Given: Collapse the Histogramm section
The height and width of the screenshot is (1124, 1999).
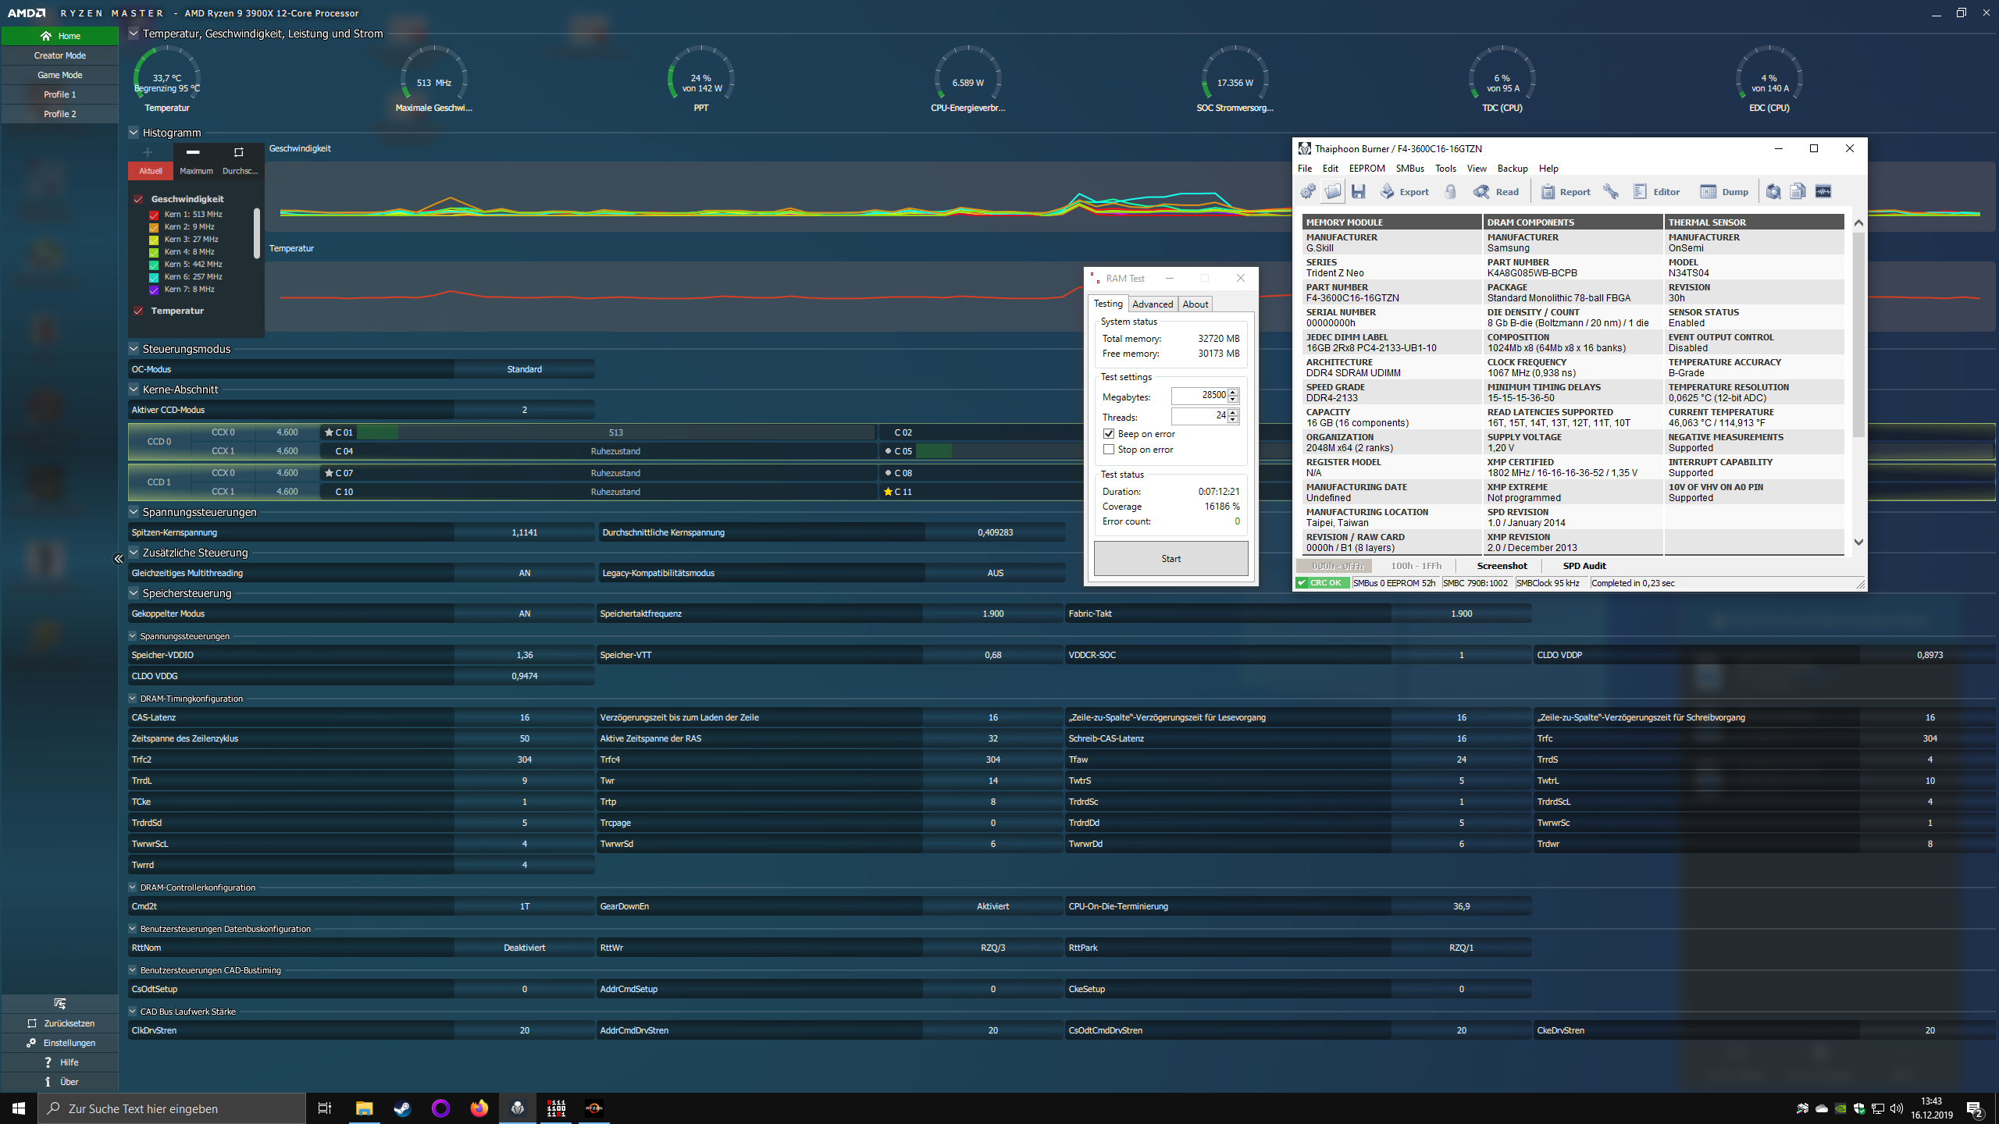Looking at the screenshot, I should click(x=134, y=133).
